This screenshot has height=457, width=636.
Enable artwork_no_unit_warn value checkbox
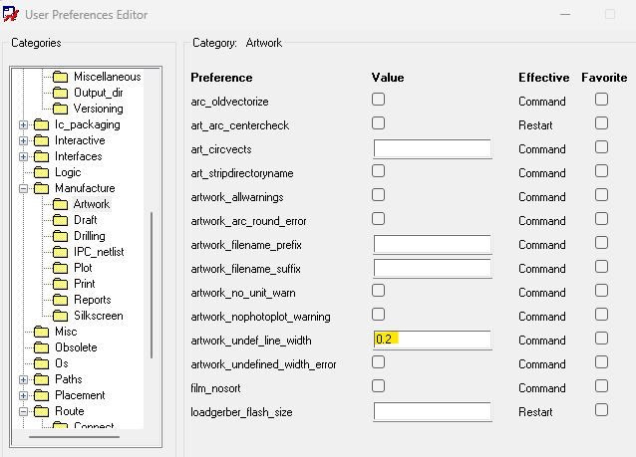click(378, 291)
